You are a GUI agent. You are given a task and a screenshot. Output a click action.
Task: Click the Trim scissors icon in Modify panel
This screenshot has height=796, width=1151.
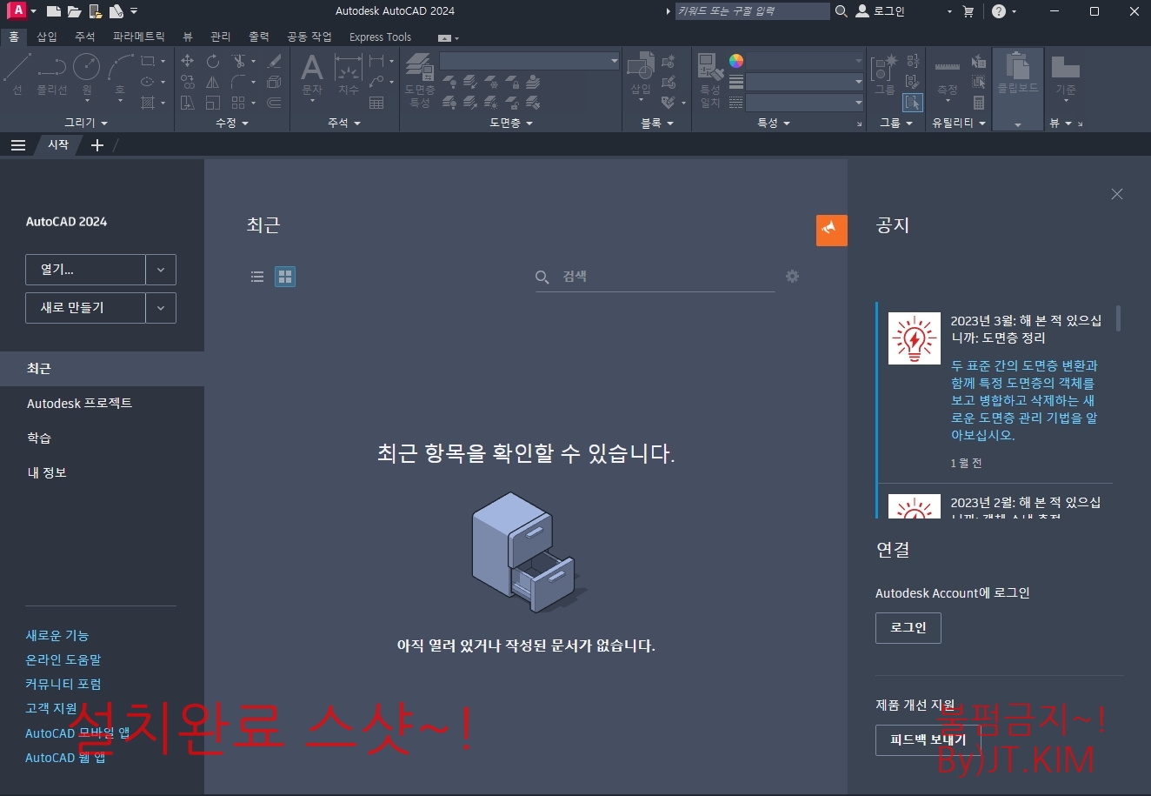[x=238, y=61]
